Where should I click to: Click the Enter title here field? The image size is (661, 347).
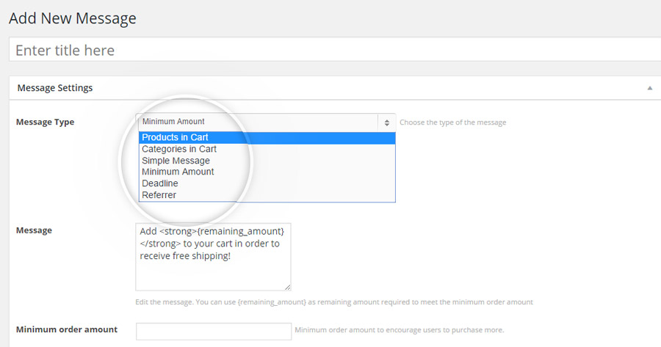tap(335, 50)
